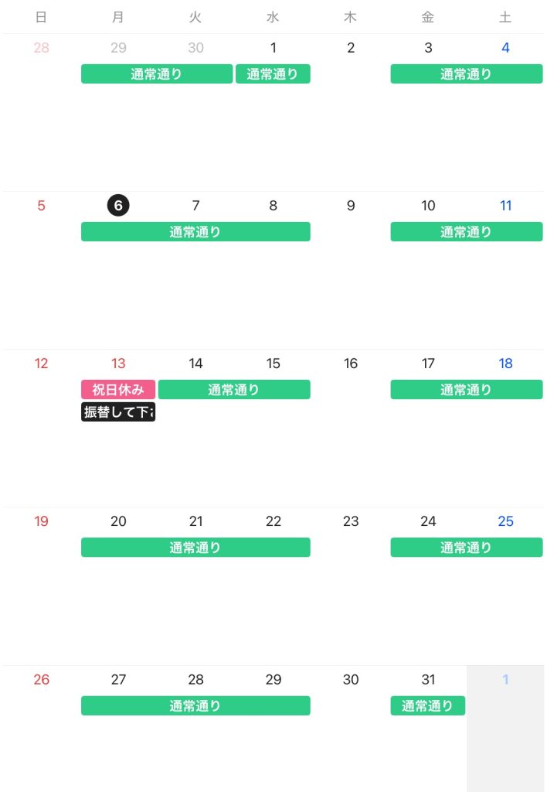Screen dimensions: 547x792
Task: Select Thursday the 9th
Action: pyautogui.click(x=351, y=206)
